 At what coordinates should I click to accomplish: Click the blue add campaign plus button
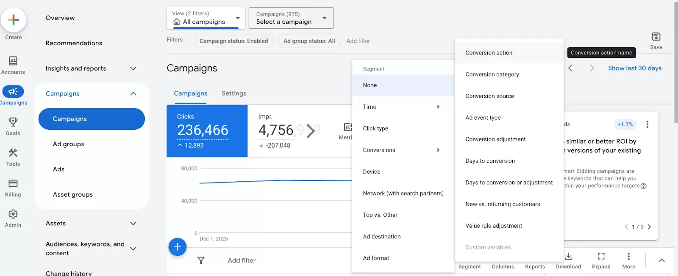click(178, 247)
